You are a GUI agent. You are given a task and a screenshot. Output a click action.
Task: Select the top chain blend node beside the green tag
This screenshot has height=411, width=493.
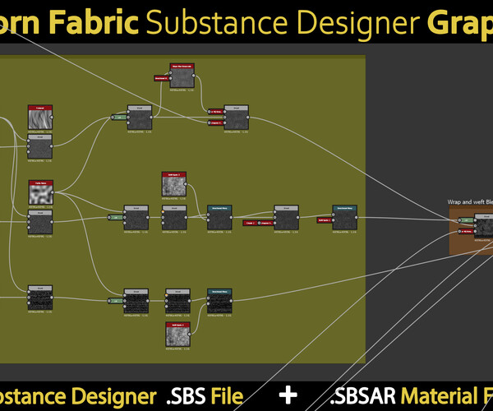point(140,118)
